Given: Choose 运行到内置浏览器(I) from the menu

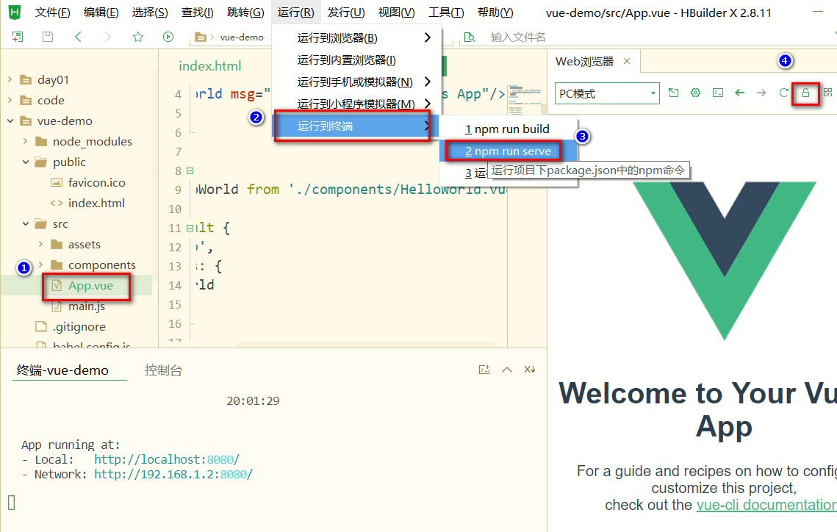Looking at the screenshot, I should pyautogui.click(x=356, y=60).
